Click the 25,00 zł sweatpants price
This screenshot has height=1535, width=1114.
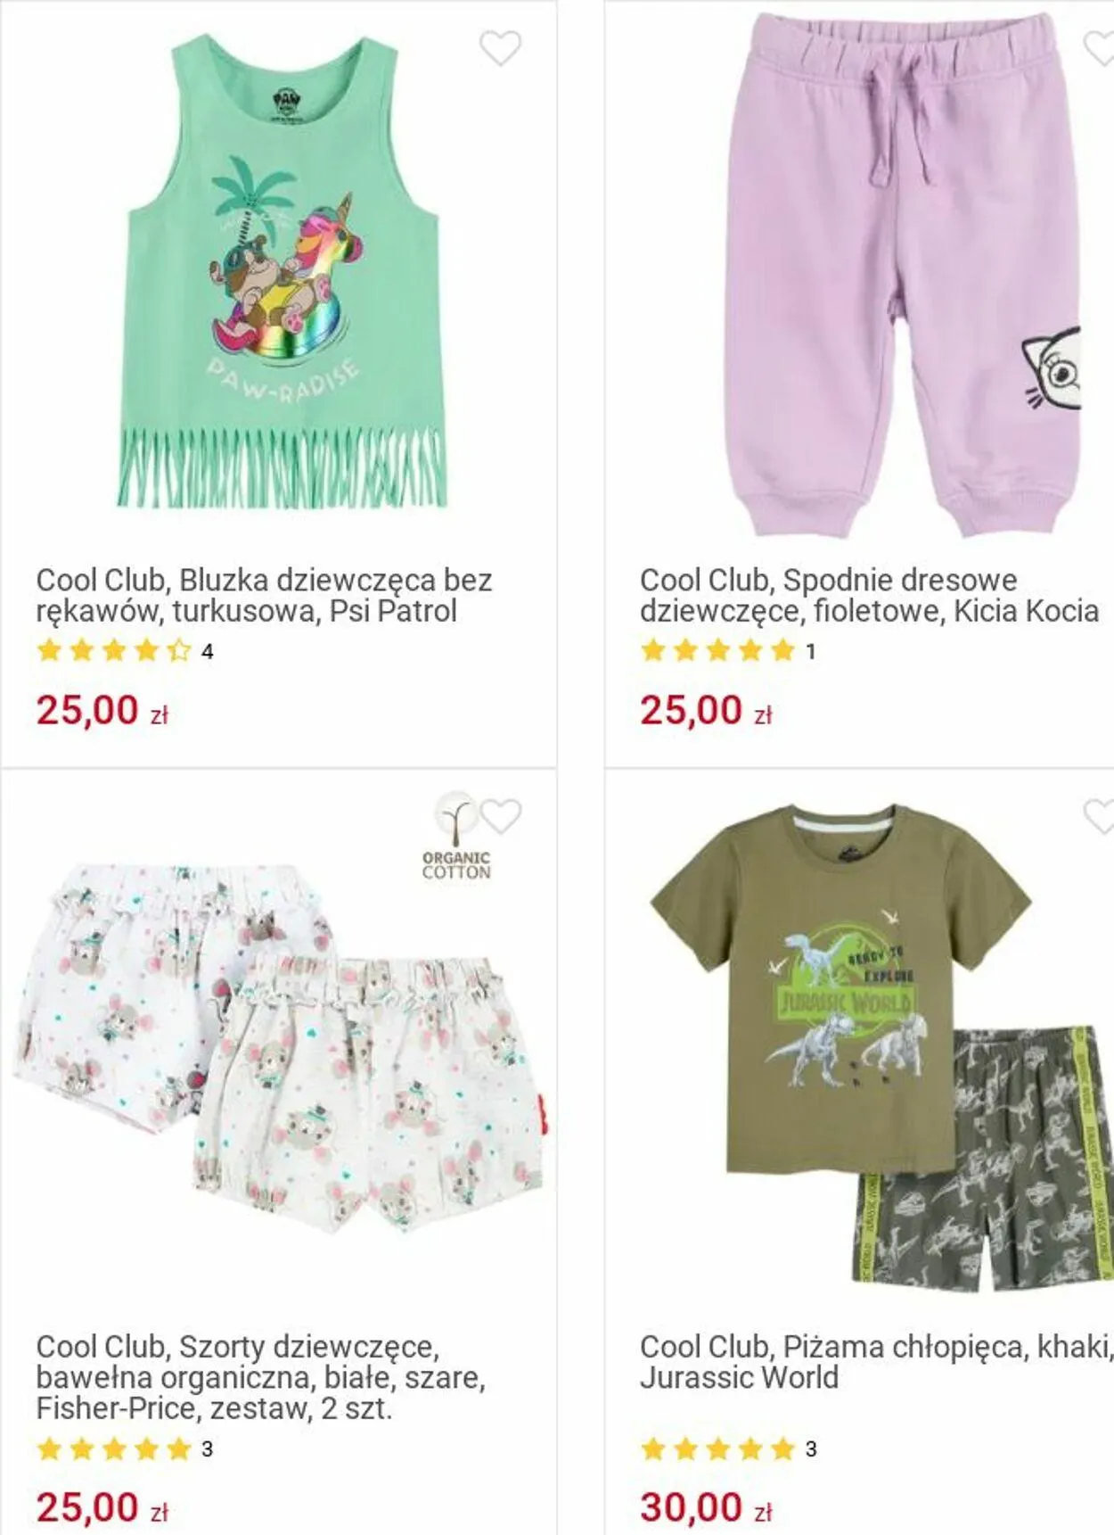(706, 710)
